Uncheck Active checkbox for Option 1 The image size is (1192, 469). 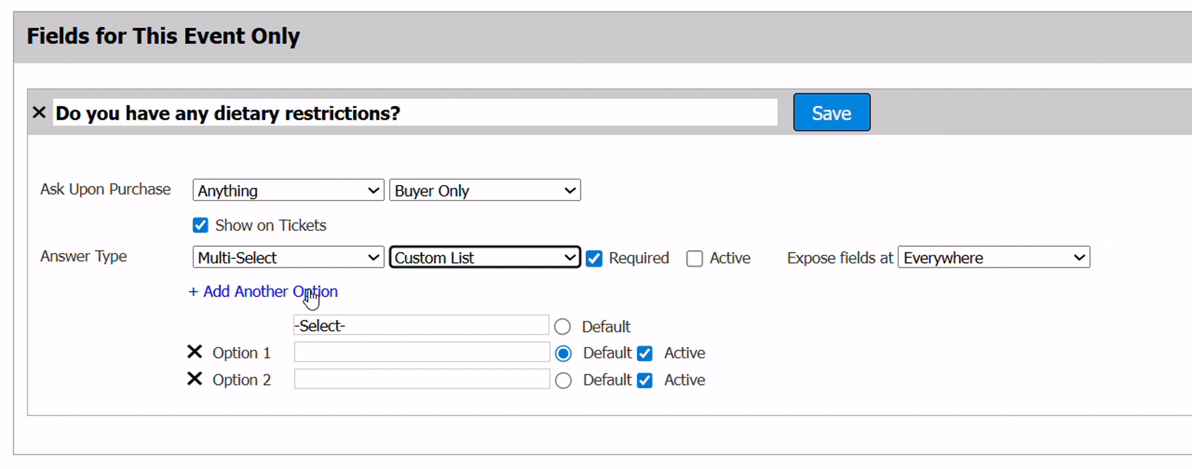click(x=644, y=354)
